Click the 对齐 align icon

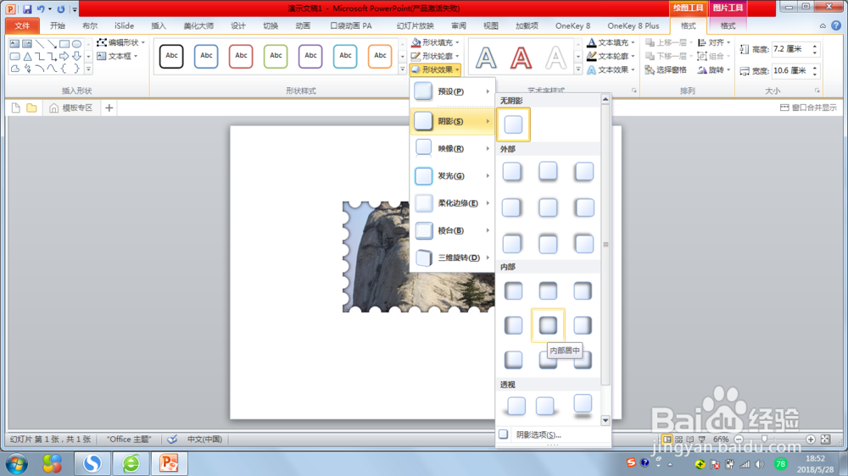[702, 42]
